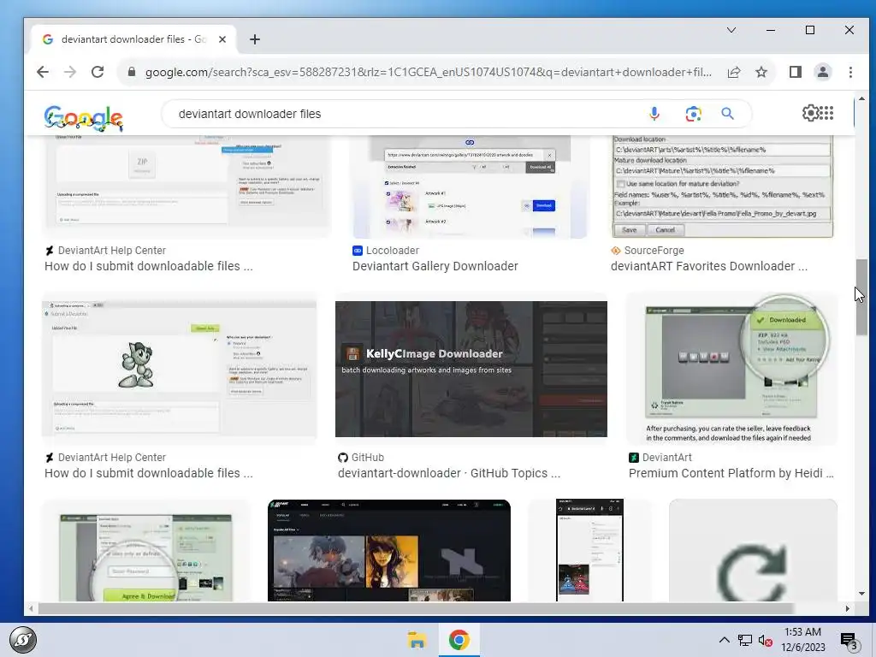
Task: Start voice search with microphone
Action: pyautogui.click(x=654, y=114)
